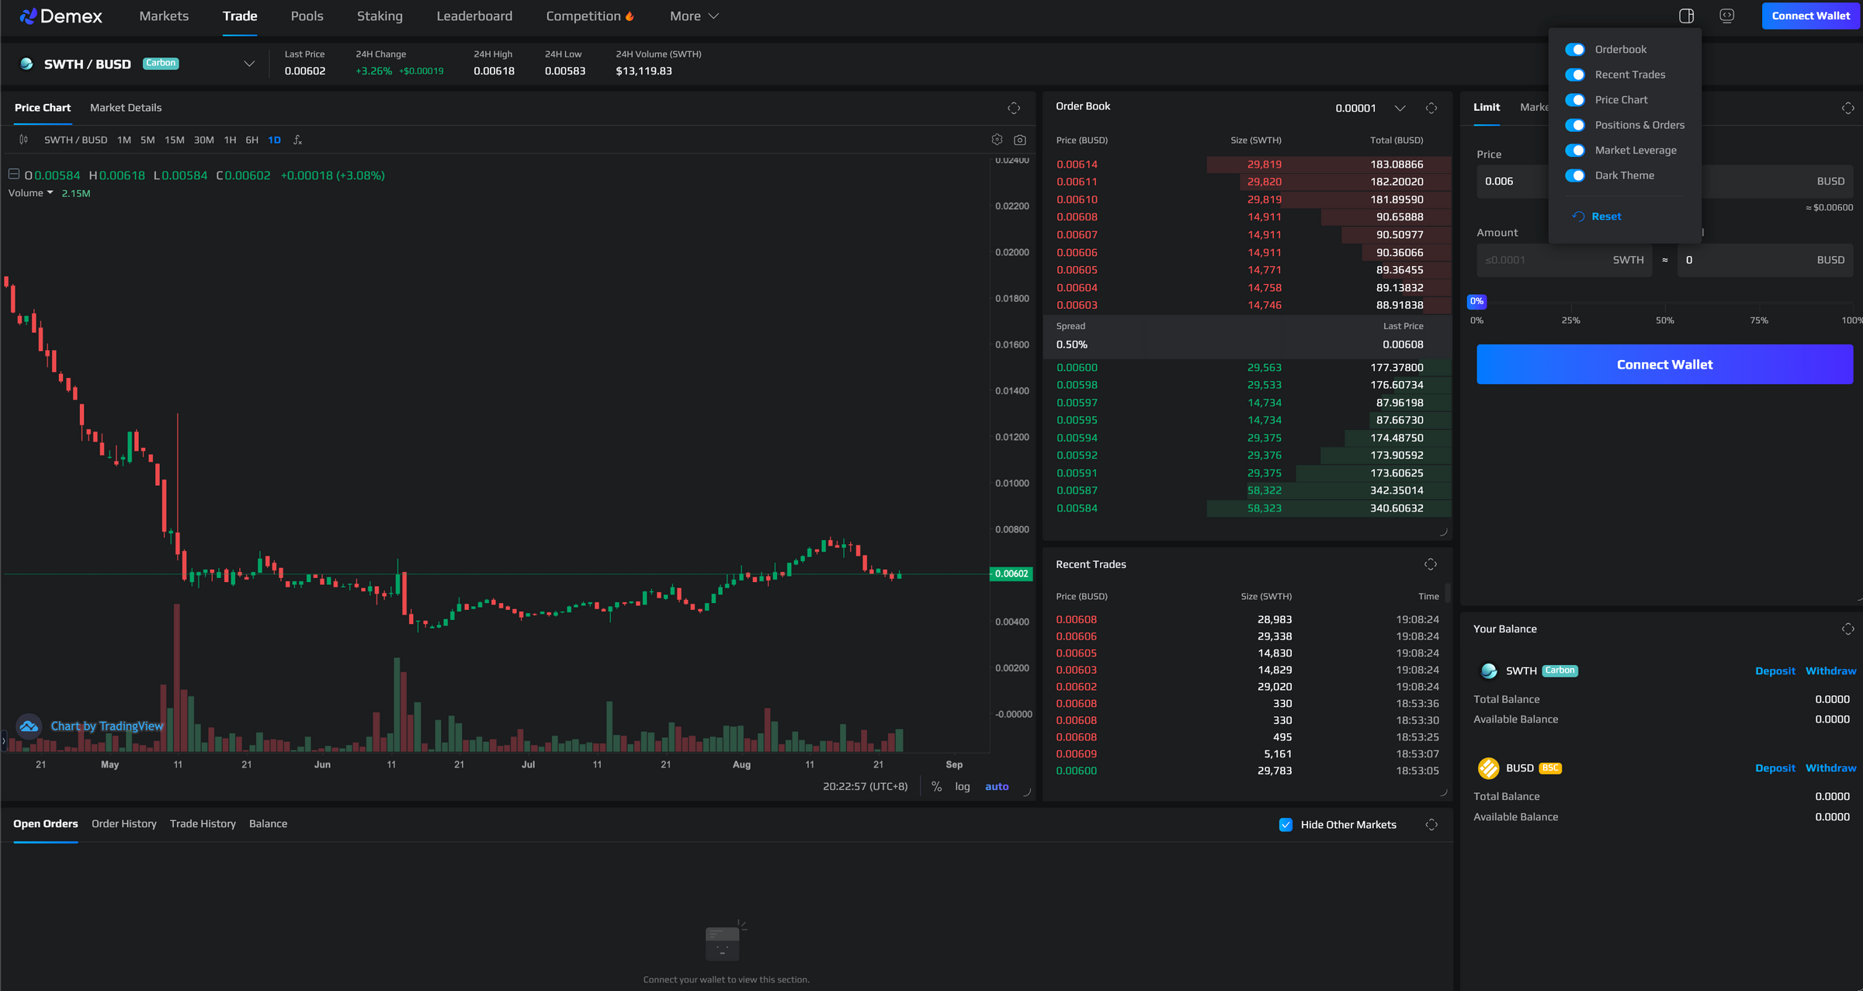Open the SWTH/BUSD market selector dropdown
Screen dimensions: 1863x991
tap(248, 63)
